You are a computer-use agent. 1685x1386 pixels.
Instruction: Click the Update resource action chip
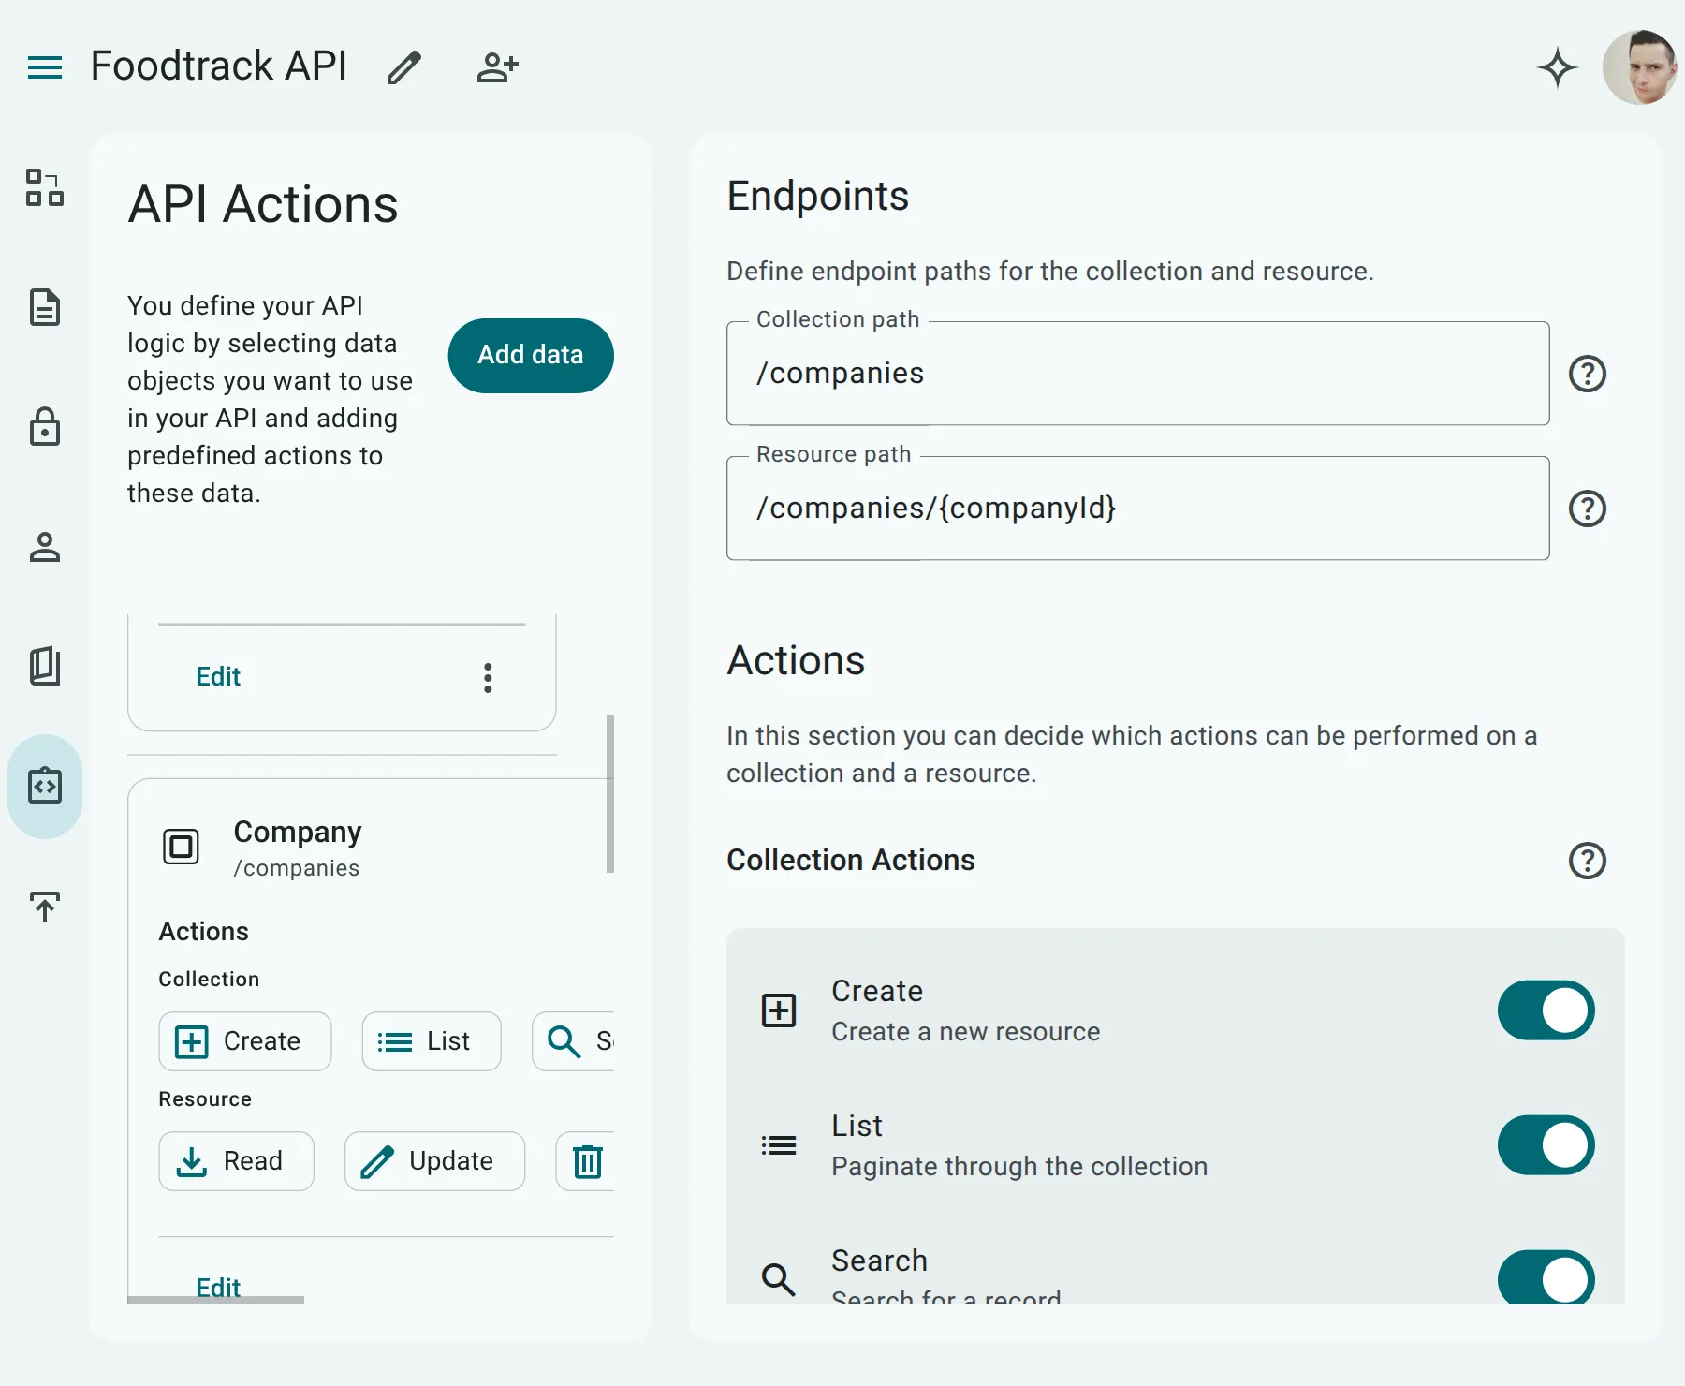point(434,1161)
